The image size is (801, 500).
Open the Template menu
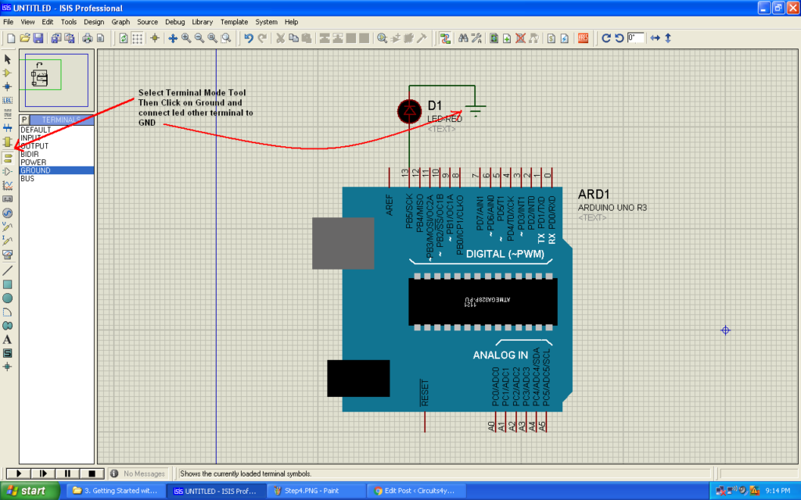click(234, 22)
